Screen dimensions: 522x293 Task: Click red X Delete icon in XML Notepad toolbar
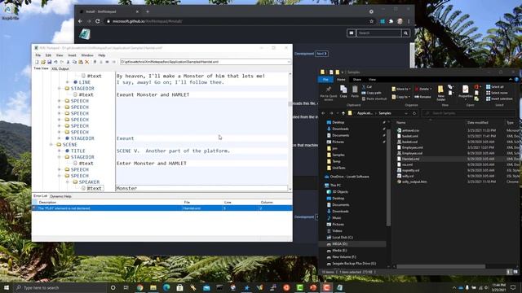87,62
